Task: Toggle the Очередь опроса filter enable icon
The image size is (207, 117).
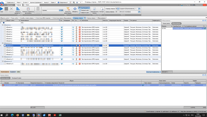Action: coord(116,9)
